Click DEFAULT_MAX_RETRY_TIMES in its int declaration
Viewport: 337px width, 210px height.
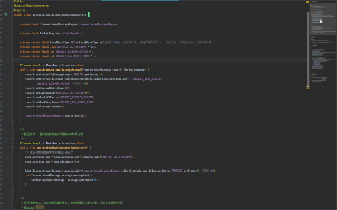pyautogui.click(x=72, y=56)
